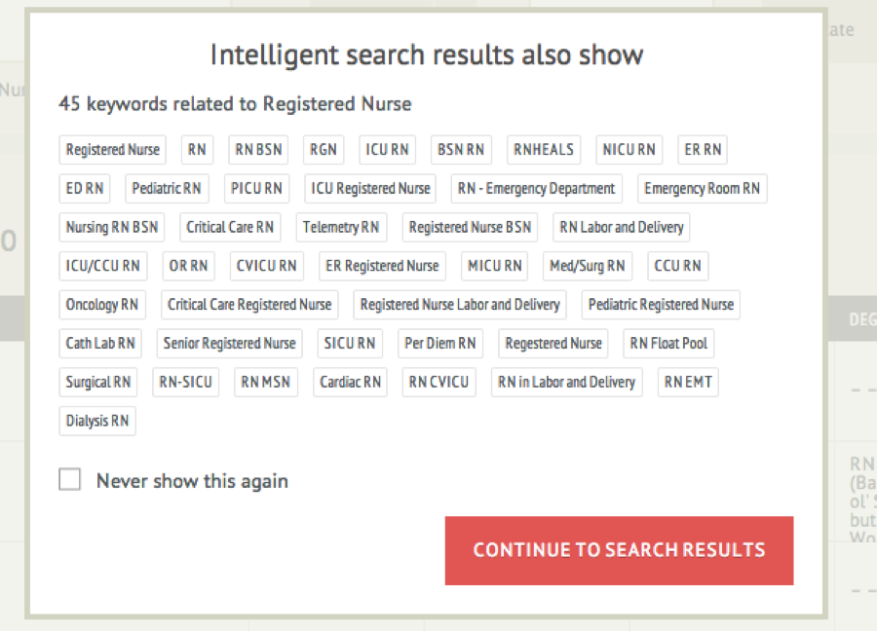
Task: Pick the Emergency Room RN keyword
Action: coord(702,189)
